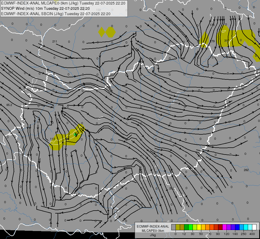
Task: Click the map value 159 near the title box
Action: coord(98,10)
